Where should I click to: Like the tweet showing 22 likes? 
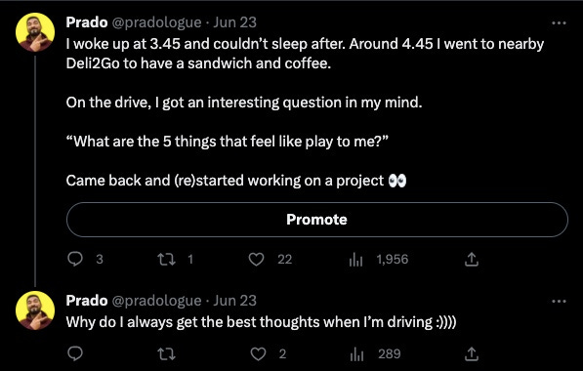tap(256, 259)
